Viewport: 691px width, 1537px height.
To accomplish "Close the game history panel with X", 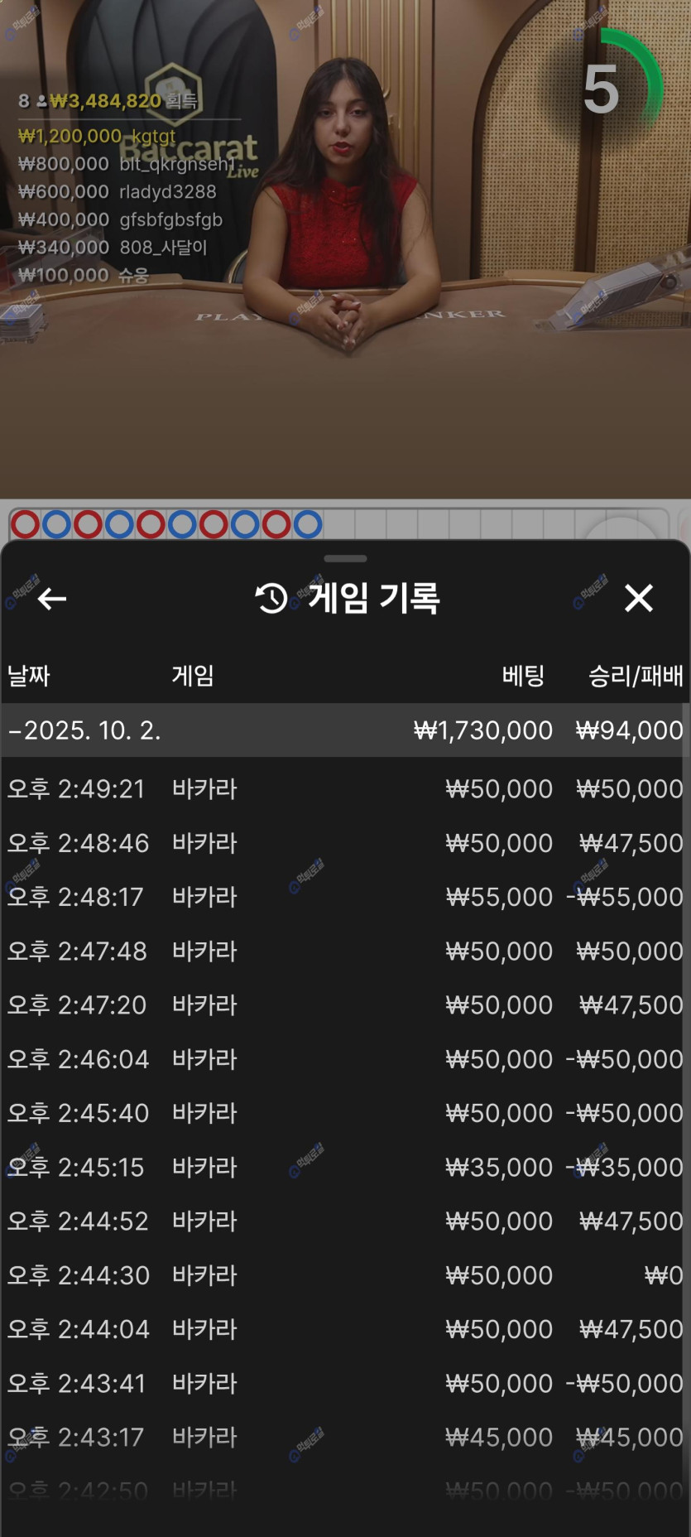I will tap(638, 598).
